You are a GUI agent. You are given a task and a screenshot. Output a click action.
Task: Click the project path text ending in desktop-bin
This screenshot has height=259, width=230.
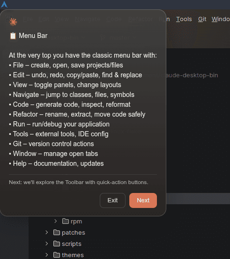pos(192,75)
